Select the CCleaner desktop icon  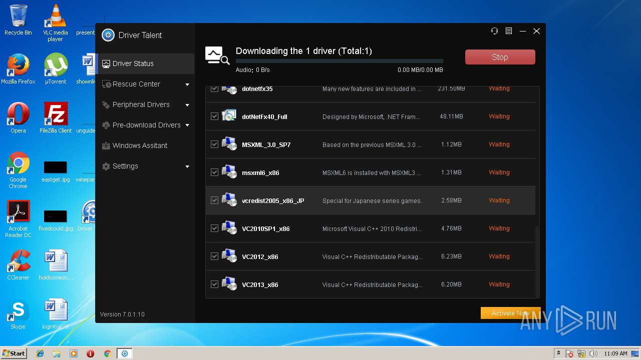18,265
